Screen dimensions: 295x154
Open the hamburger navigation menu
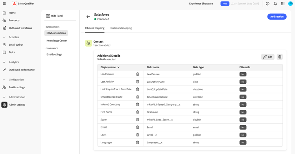pos(4,4)
